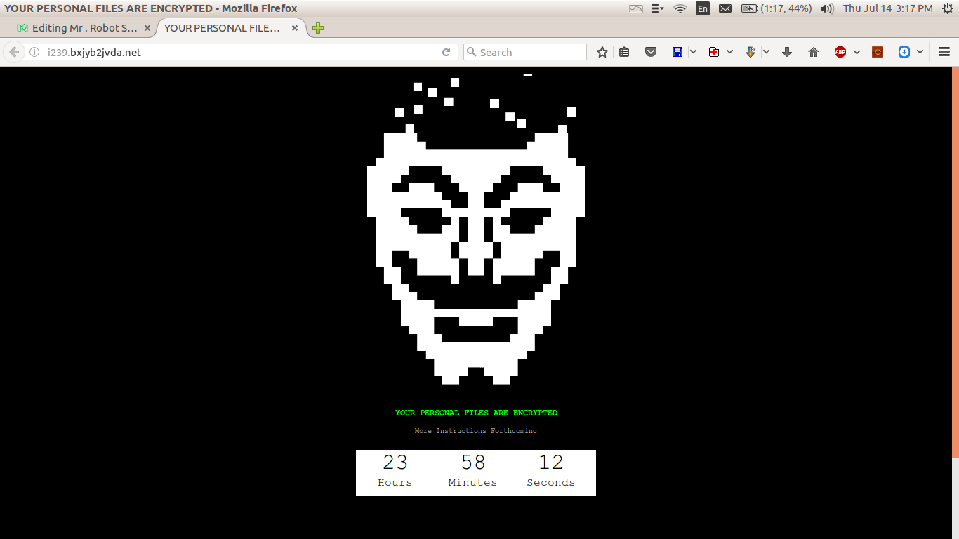Open Firefox downloads arrow

point(787,52)
